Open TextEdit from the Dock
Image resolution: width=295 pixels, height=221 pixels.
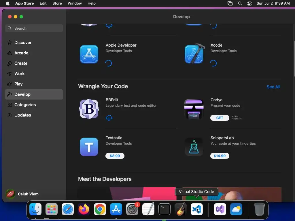click(x=148, y=209)
